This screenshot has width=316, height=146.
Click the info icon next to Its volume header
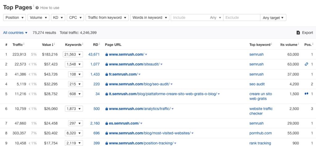pos(298,44)
